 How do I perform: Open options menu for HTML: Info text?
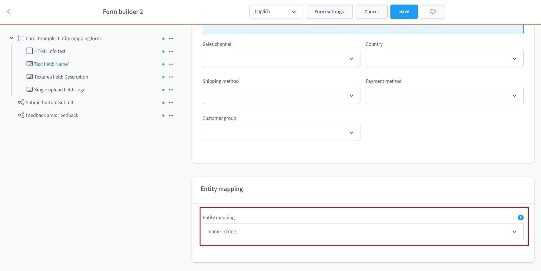point(171,52)
